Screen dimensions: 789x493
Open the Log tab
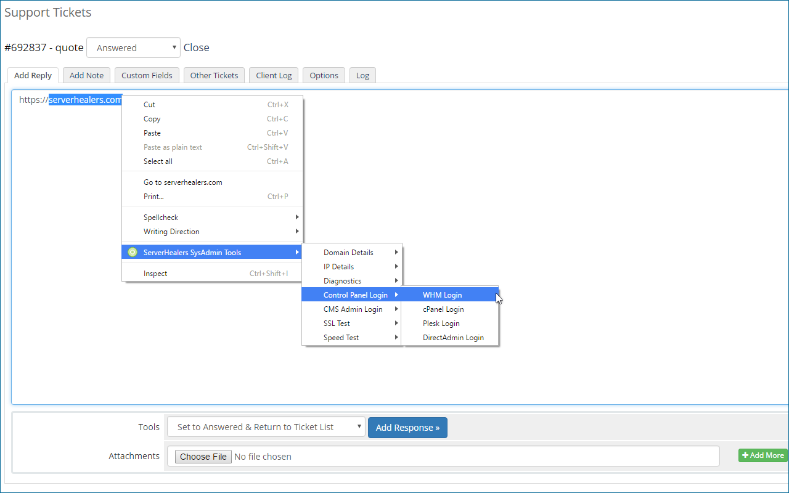coord(362,75)
